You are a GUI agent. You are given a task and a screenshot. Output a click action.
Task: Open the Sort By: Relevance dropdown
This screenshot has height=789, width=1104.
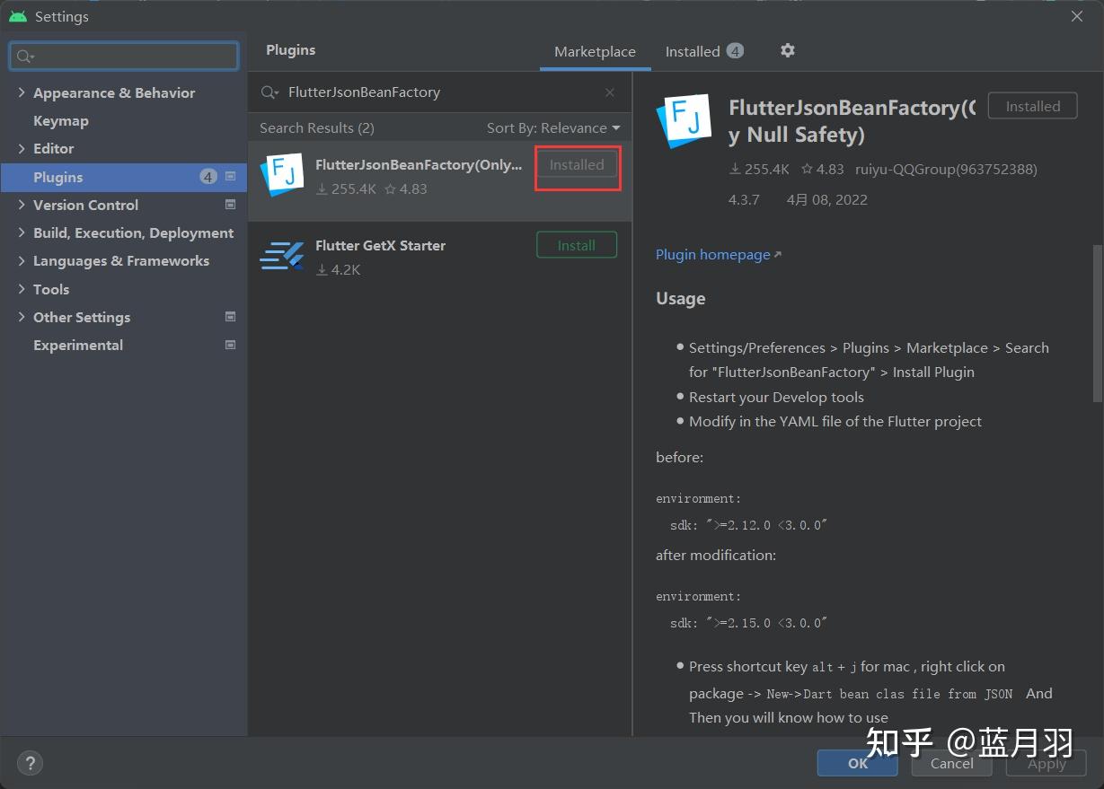[553, 127]
